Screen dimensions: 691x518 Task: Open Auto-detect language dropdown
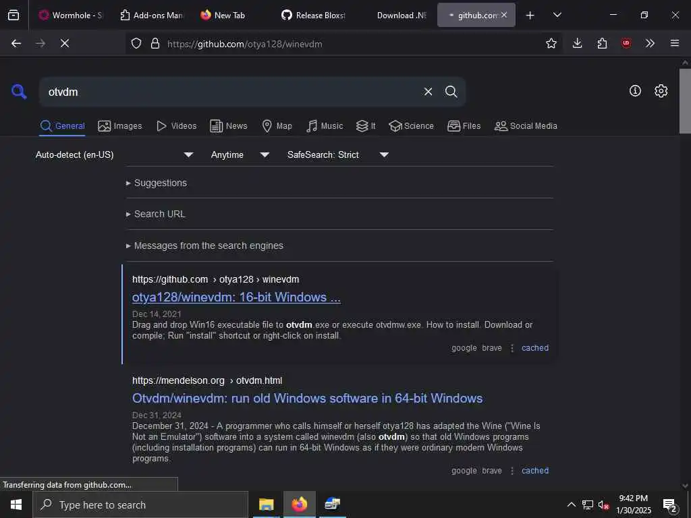click(x=114, y=154)
